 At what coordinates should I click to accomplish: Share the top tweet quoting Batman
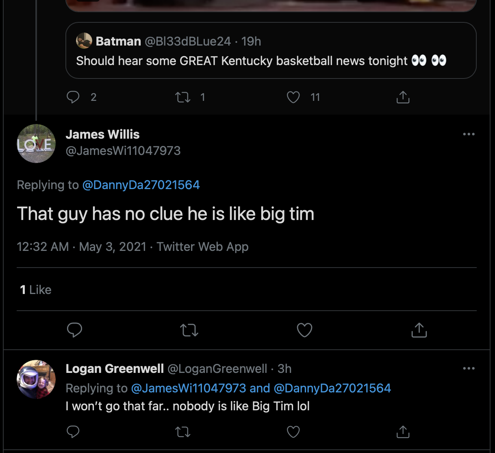click(403, 97)
